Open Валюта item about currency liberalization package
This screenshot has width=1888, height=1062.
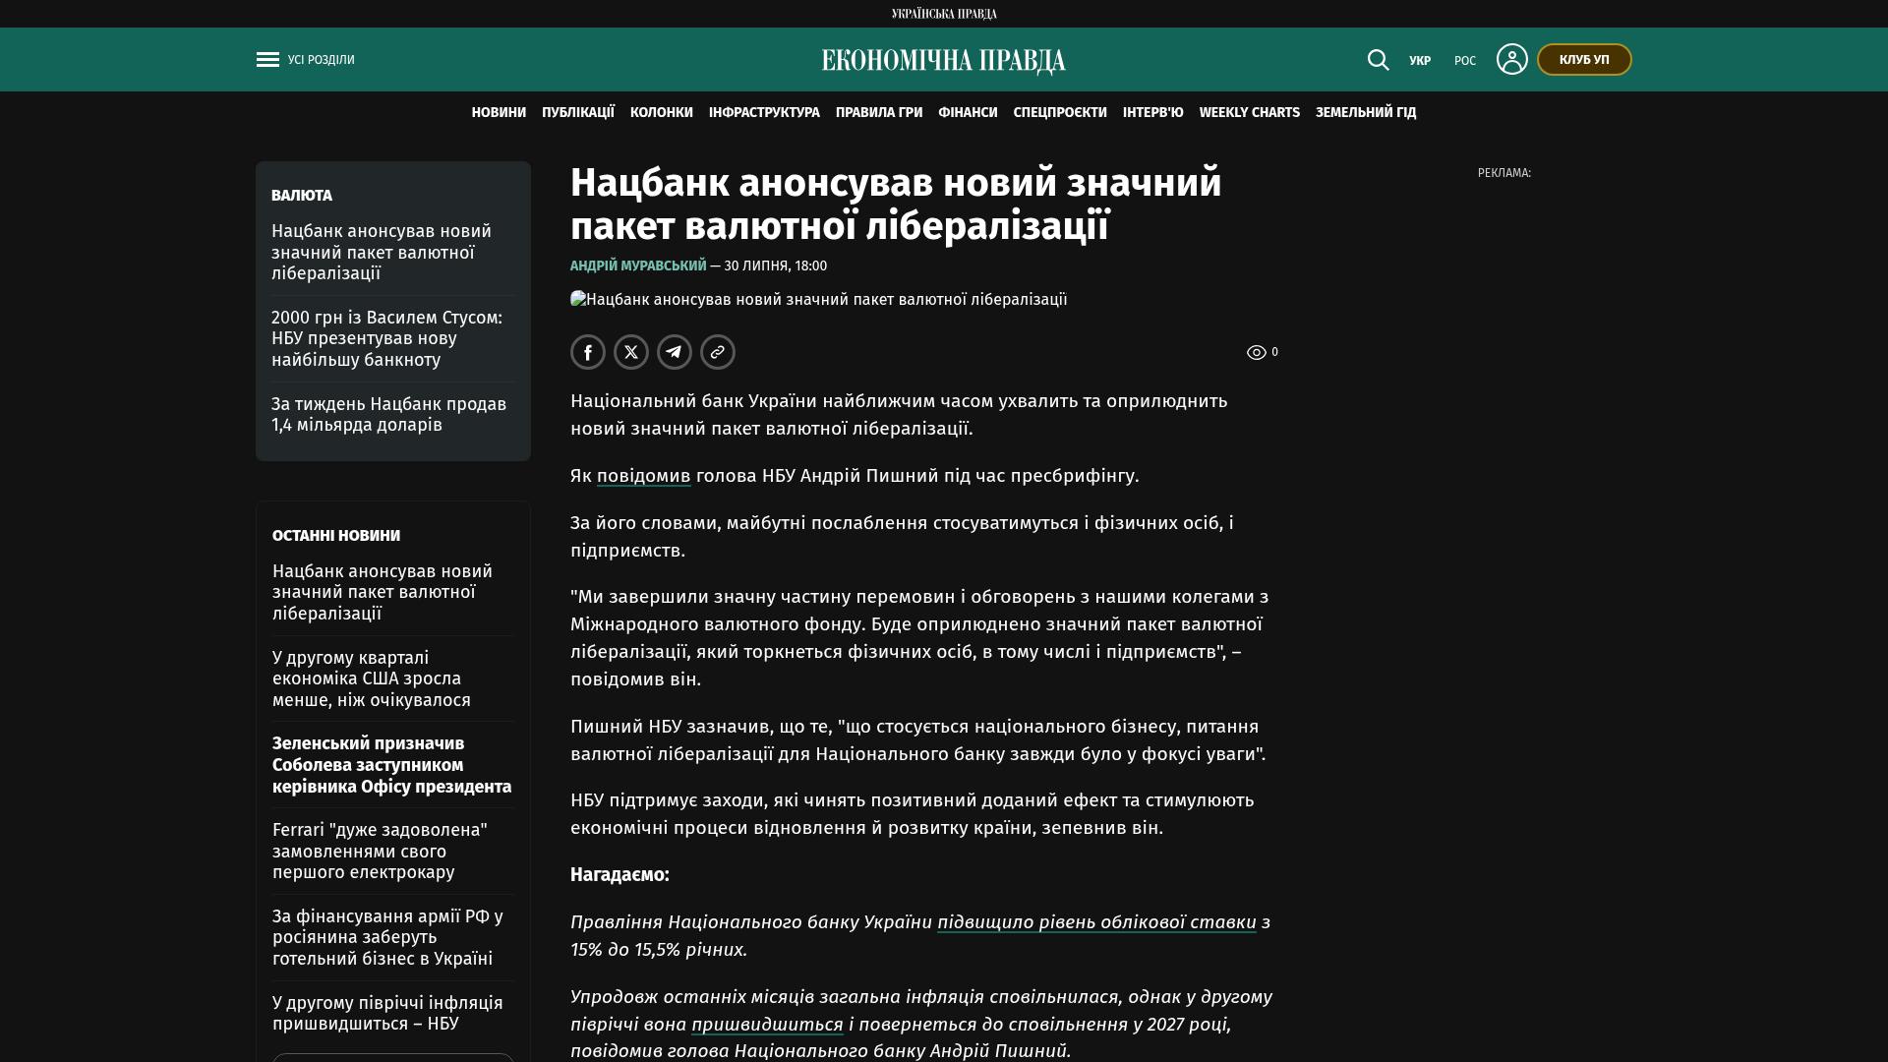pyautogui.click(x=382, y=253)
